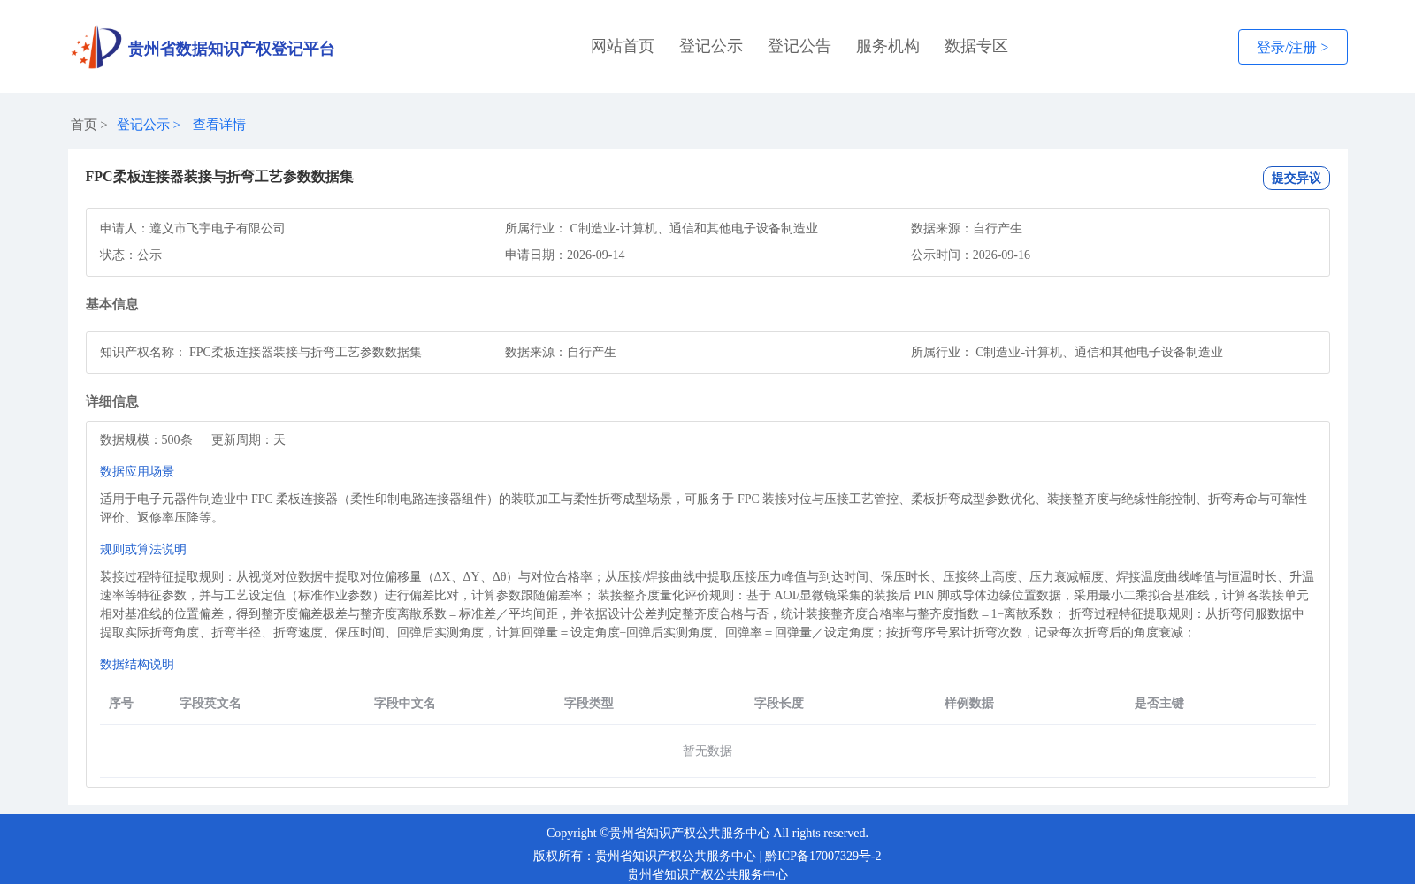Viewport: 1415px width, 884px height.
Task: Click the 数据结构说明 heading
Action: coord(137,664)
